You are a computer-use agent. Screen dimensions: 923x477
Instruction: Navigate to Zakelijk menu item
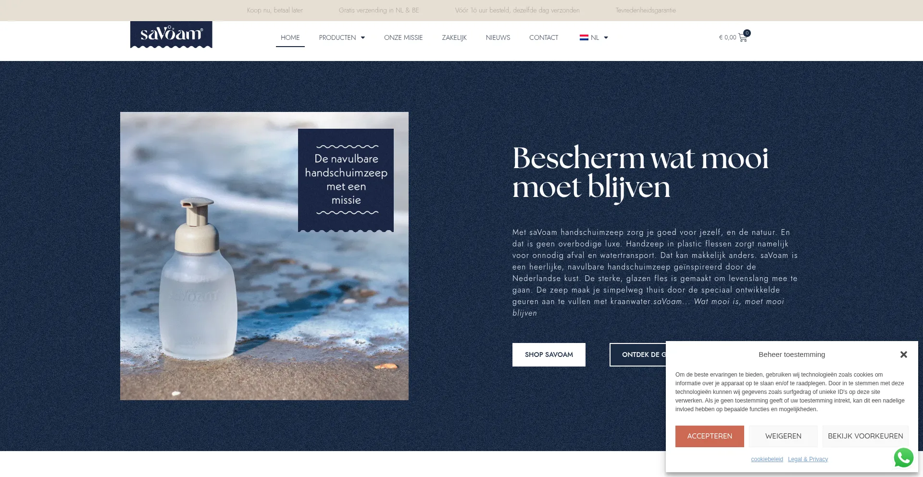(454, 37)
